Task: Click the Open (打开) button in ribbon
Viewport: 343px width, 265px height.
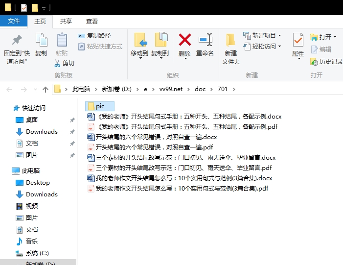Action: click(323, 37)
